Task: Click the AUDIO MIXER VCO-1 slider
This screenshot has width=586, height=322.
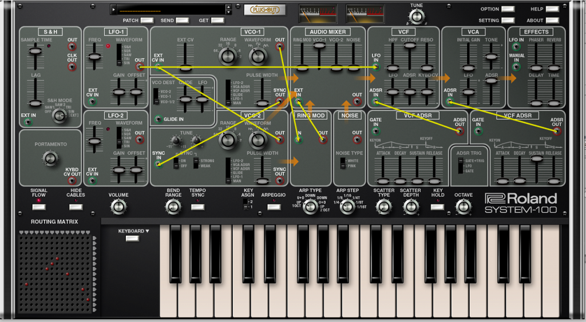Action: click(x=319, y=45)
